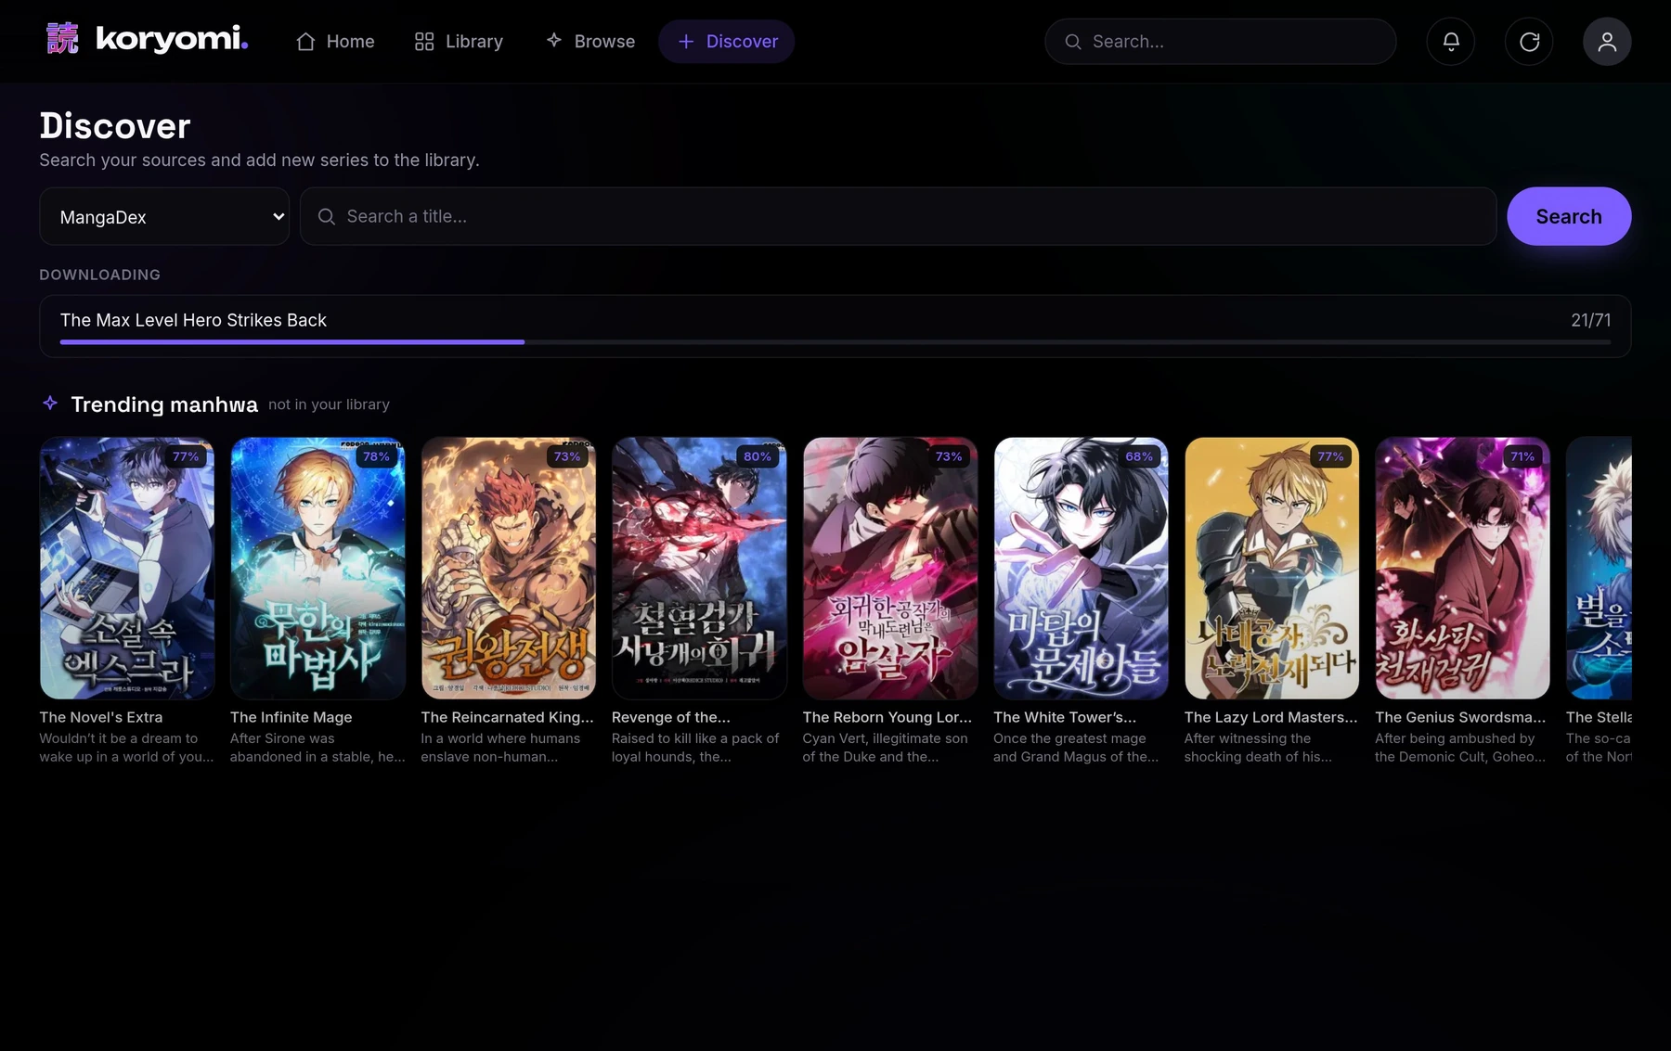Select the Discover tab

727,42
